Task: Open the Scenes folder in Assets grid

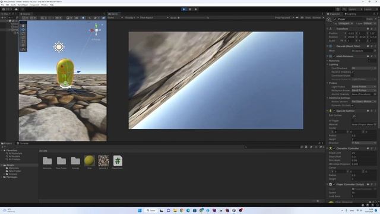Action: point(75,160)
